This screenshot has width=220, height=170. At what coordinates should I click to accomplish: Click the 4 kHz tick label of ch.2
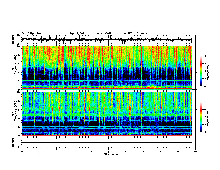[19, 119]
